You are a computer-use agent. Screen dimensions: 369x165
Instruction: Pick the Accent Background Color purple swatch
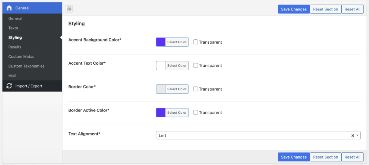tap(161, 42)
